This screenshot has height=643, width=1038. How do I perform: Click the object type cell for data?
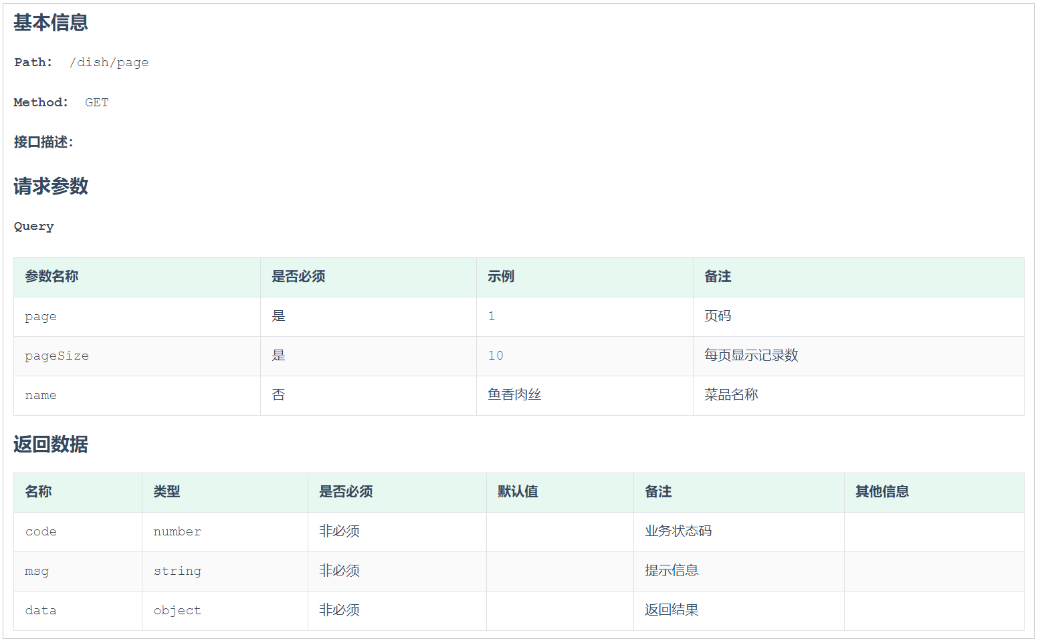click(177, 611)
